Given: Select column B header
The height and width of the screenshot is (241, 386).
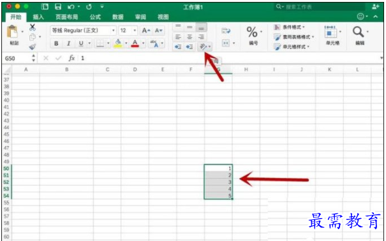Looking at the screenshot, I should [x=66, y=69].
